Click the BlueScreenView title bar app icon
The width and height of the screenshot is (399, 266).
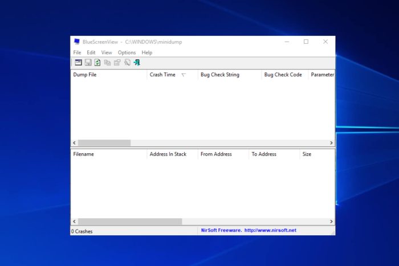tap(76, 42)
